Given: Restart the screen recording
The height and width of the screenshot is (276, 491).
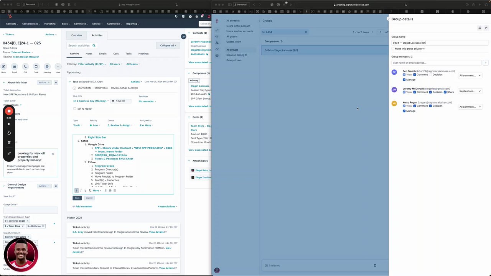Looking at the screenshot, I should point(9,133).
